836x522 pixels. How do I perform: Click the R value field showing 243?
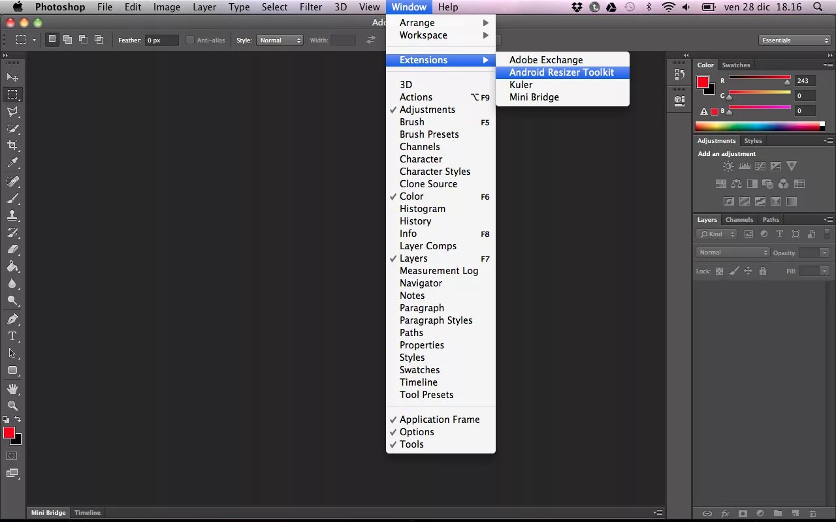tap(805, 81)
